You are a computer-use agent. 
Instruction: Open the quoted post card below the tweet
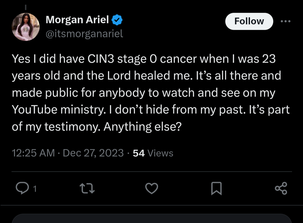click(x=151, y=218)
